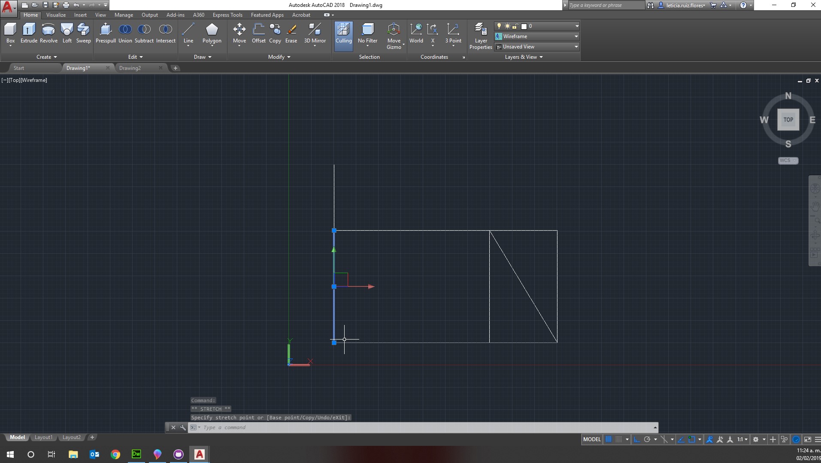Switch to the Drawing2 file tab
Screen dimensions: 821x463
pyautogui.click(x=130, y=68)
